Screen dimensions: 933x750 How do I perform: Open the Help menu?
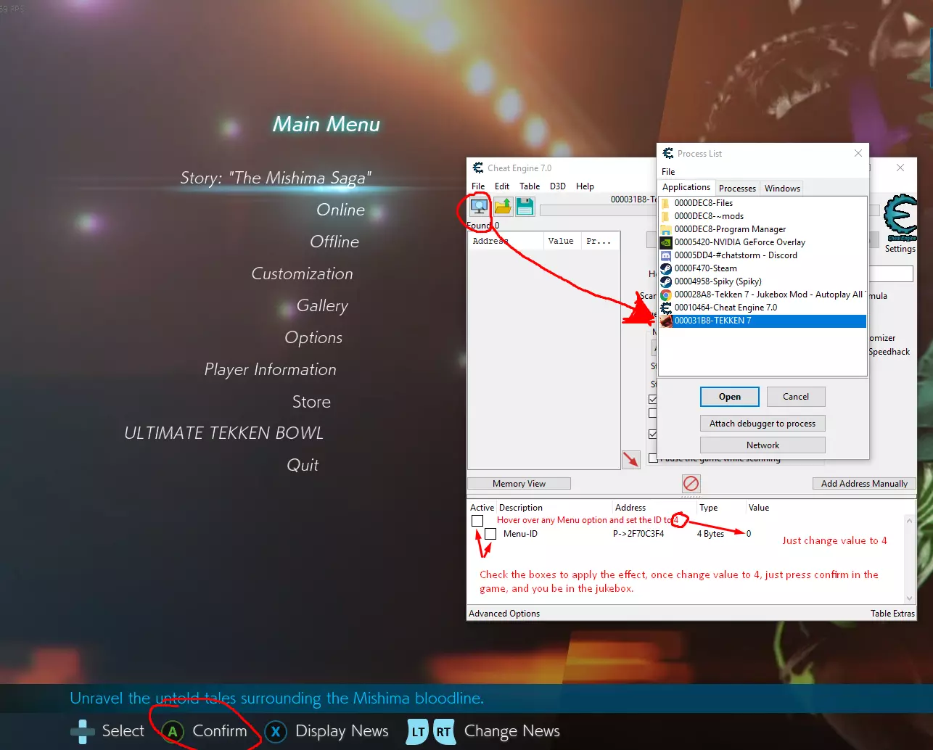click(x=585, y=186)
